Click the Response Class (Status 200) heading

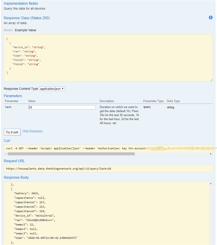[27, 18]
